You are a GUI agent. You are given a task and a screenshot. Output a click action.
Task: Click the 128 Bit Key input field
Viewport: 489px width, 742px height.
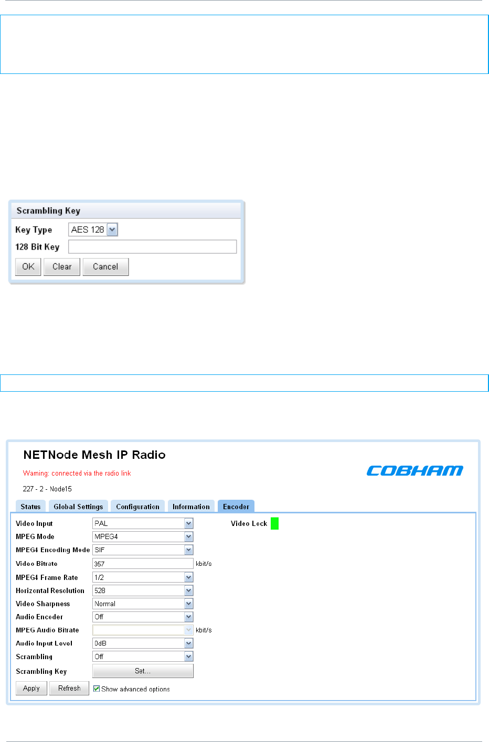[x=153, y=246]
